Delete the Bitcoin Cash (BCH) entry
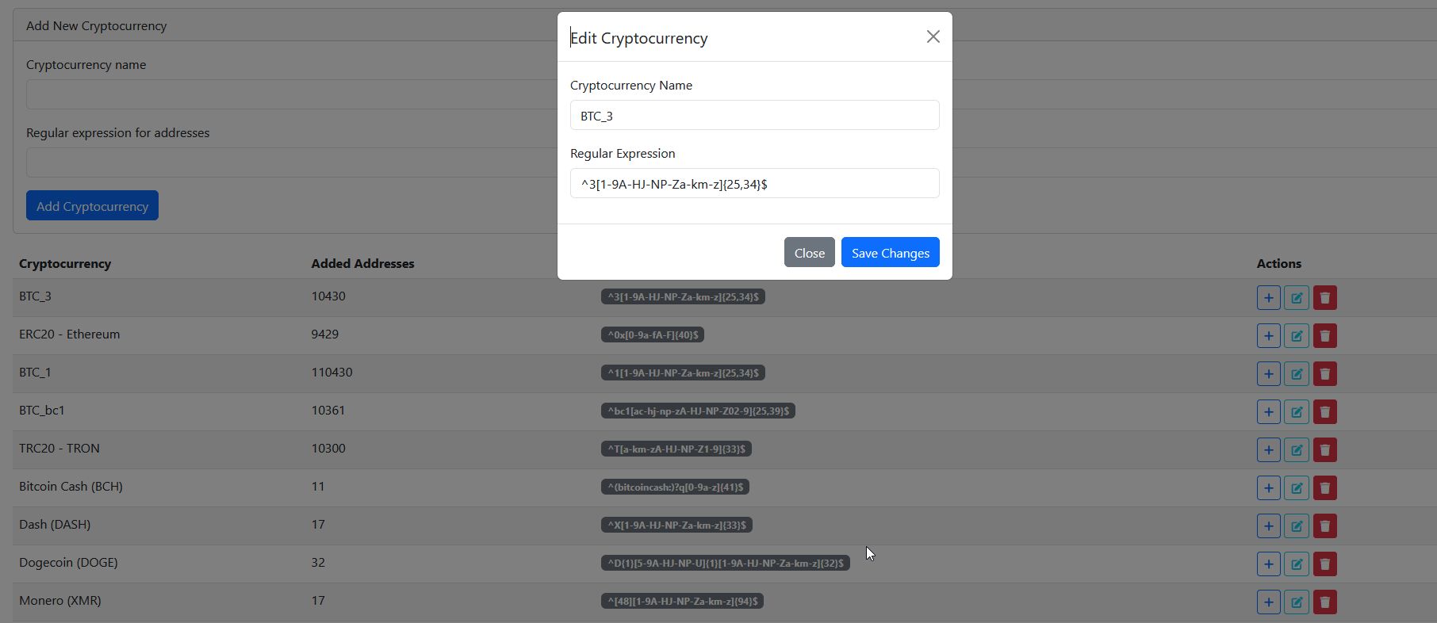Image resolution: width=1437 pixels, height=623 pixels. click(x=1325, y=488)
